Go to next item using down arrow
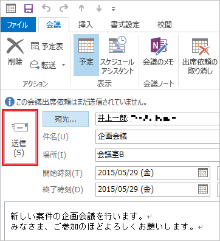Screen dimensions: 220x241 click(x=99, y=9)
